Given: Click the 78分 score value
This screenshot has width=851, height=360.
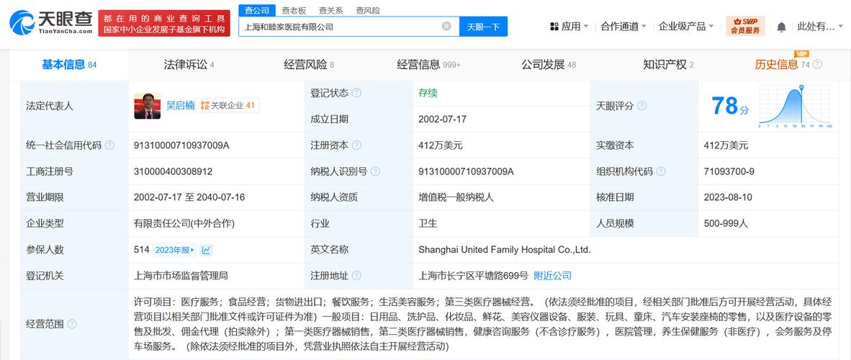Looking at the screenshot, I should (730, 106).
